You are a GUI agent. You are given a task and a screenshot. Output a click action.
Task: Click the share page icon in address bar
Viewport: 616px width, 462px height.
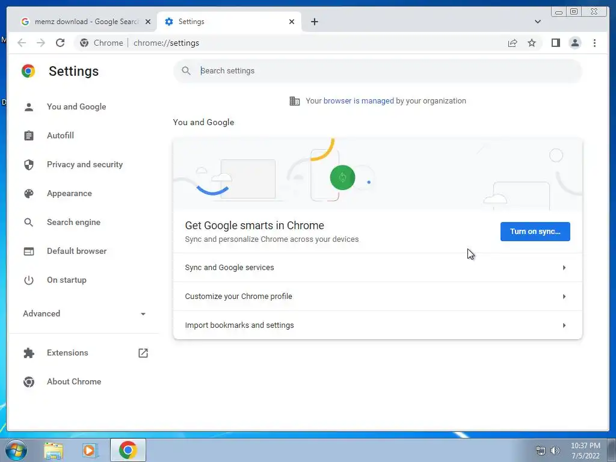click(x=513, y=43)
